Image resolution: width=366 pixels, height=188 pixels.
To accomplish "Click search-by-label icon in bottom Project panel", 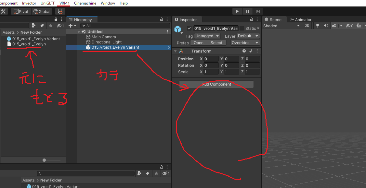I will (x=148, y=173).
